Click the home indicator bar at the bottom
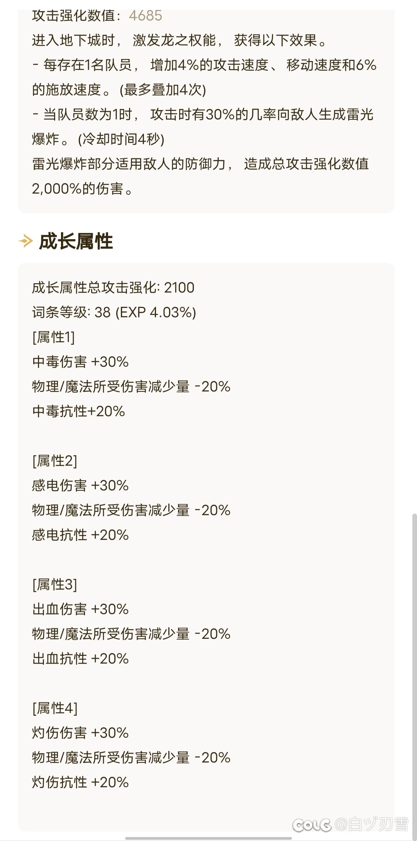The height and width of the screenshot is (841, 417). 208,838
